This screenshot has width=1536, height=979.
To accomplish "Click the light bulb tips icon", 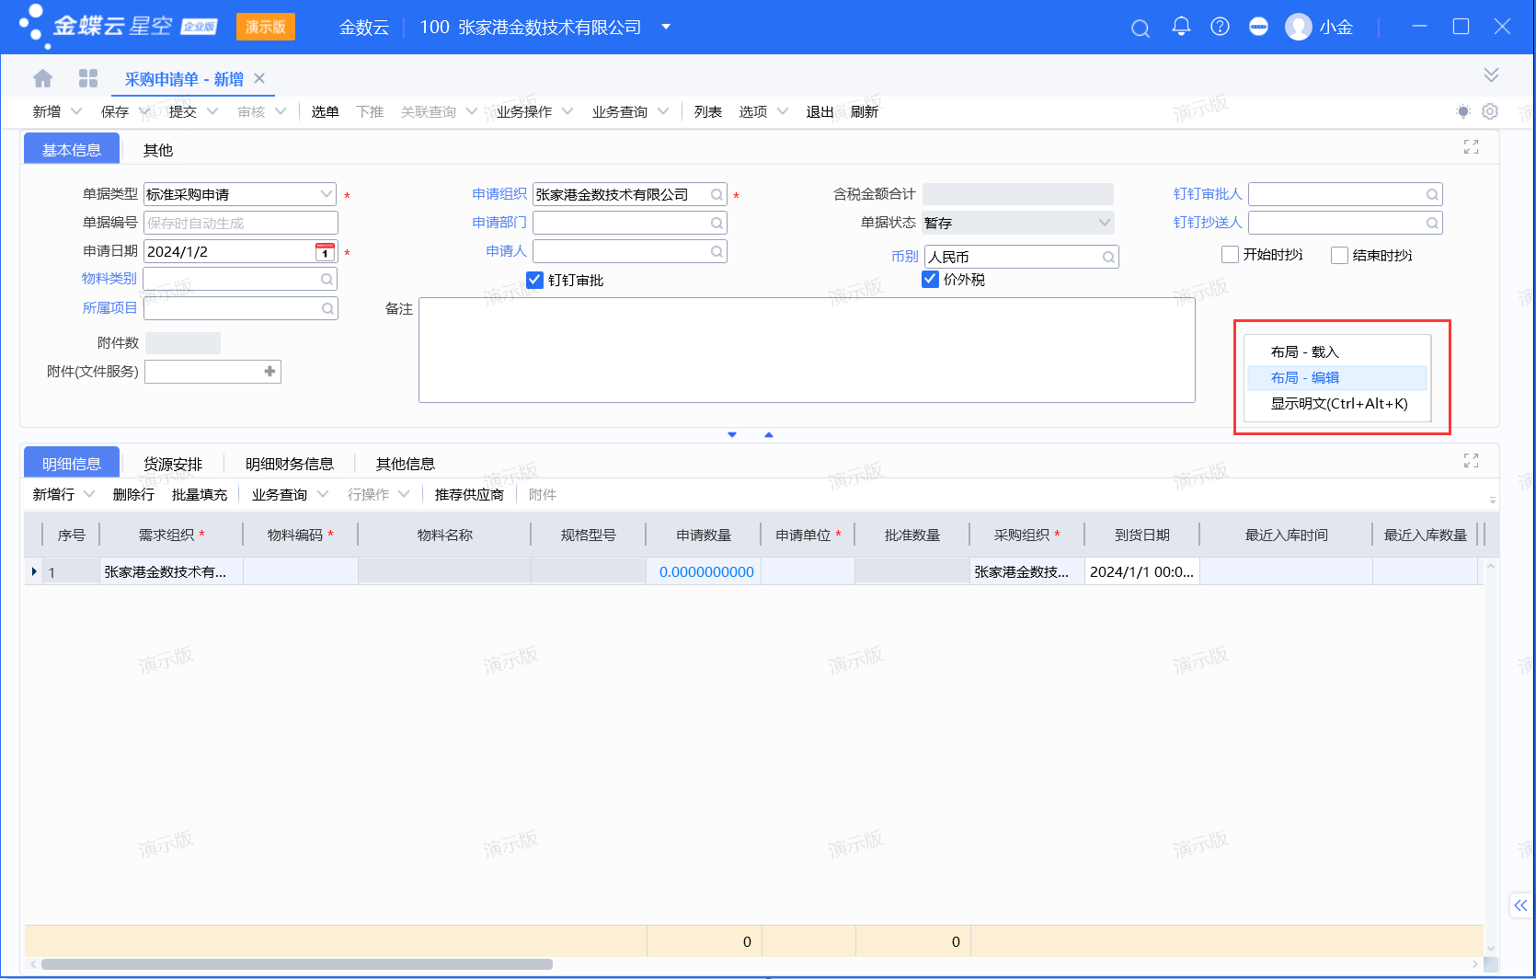I will 1463,111.
